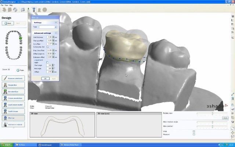The image size is (235, 147).
Task: Open the File menu
Action: click(x=2, y=6)
